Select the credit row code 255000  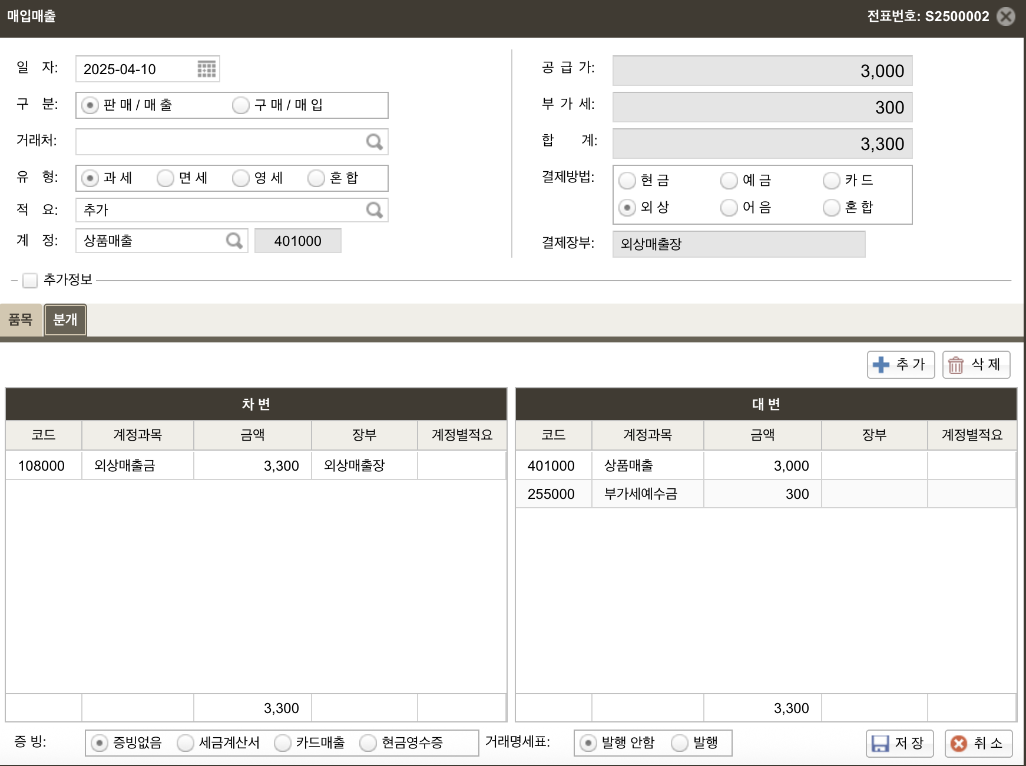(x=554, y=494)
